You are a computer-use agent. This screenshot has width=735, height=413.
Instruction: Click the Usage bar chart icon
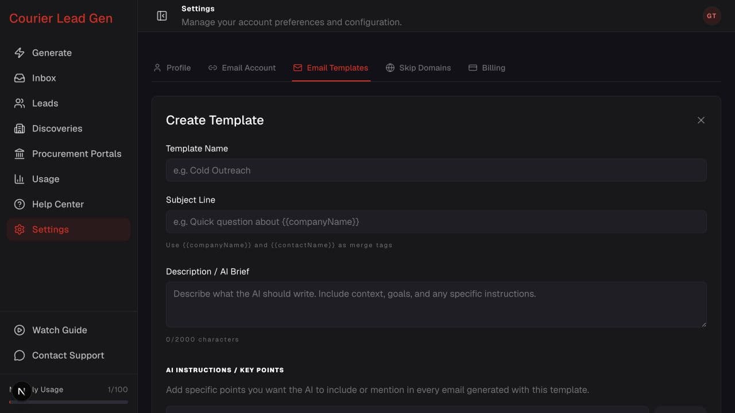(x=20, y=179)
